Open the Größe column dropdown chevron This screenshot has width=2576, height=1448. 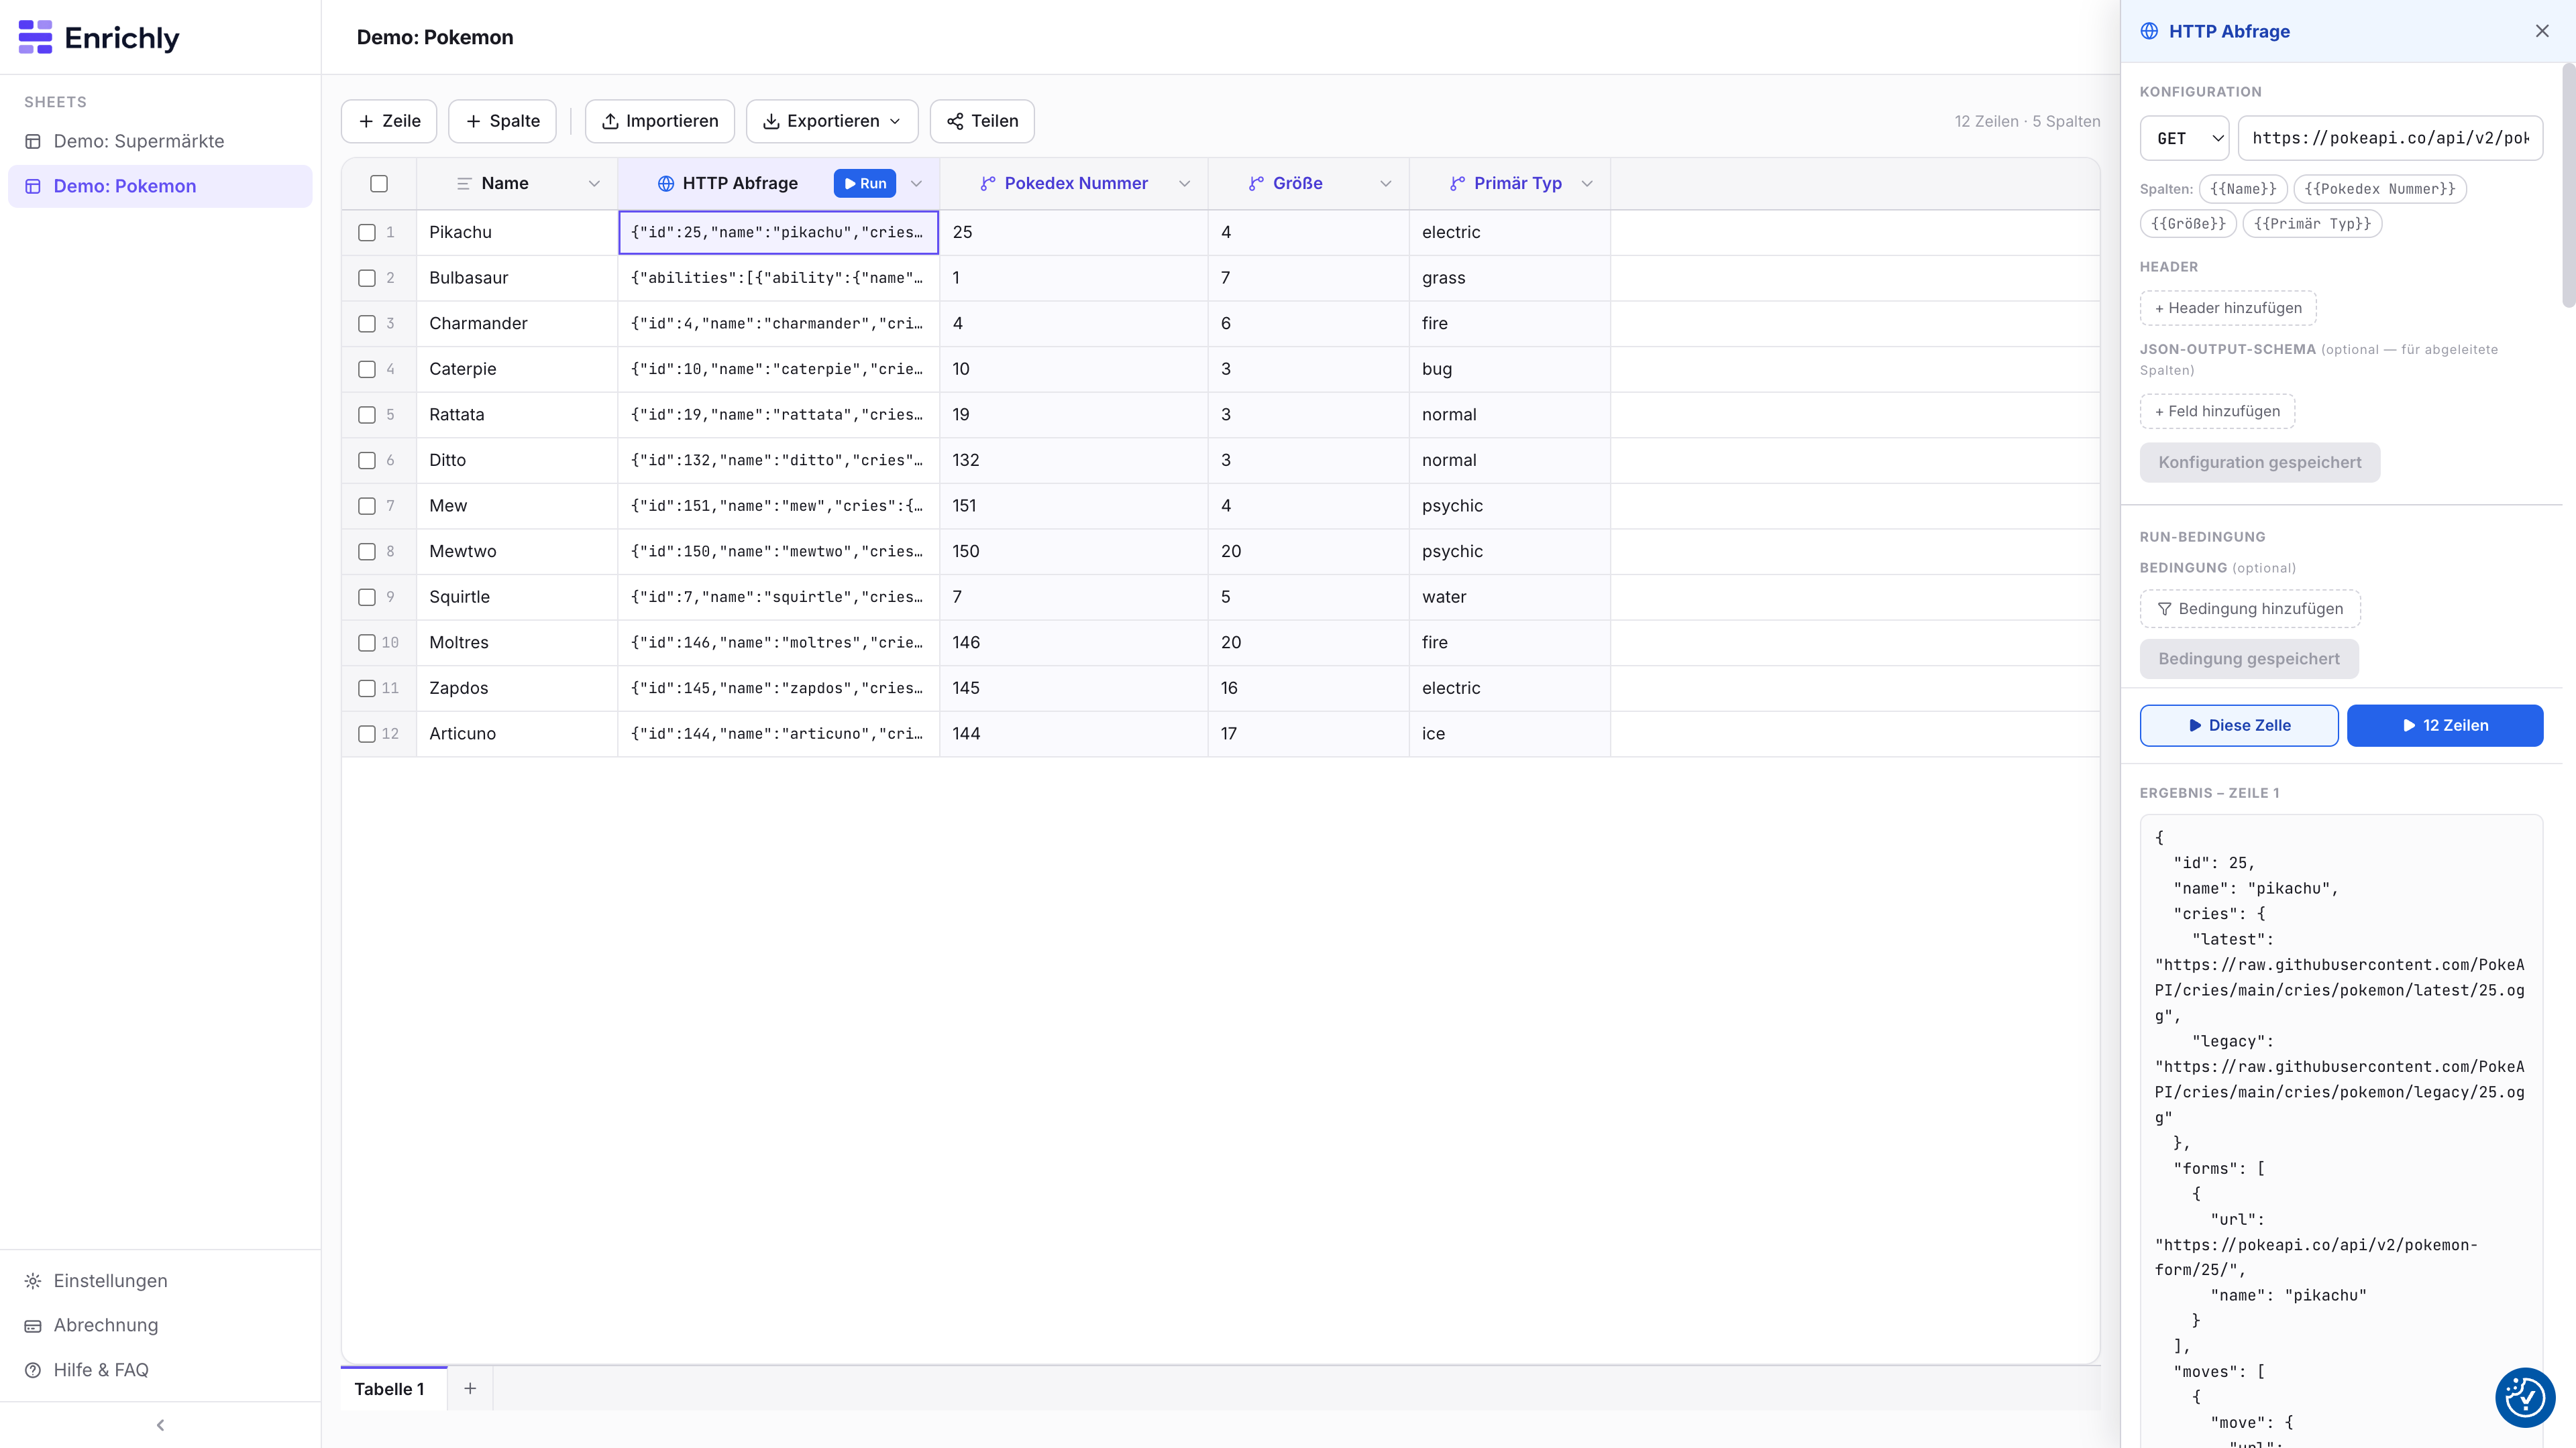tap(1386, 183)
